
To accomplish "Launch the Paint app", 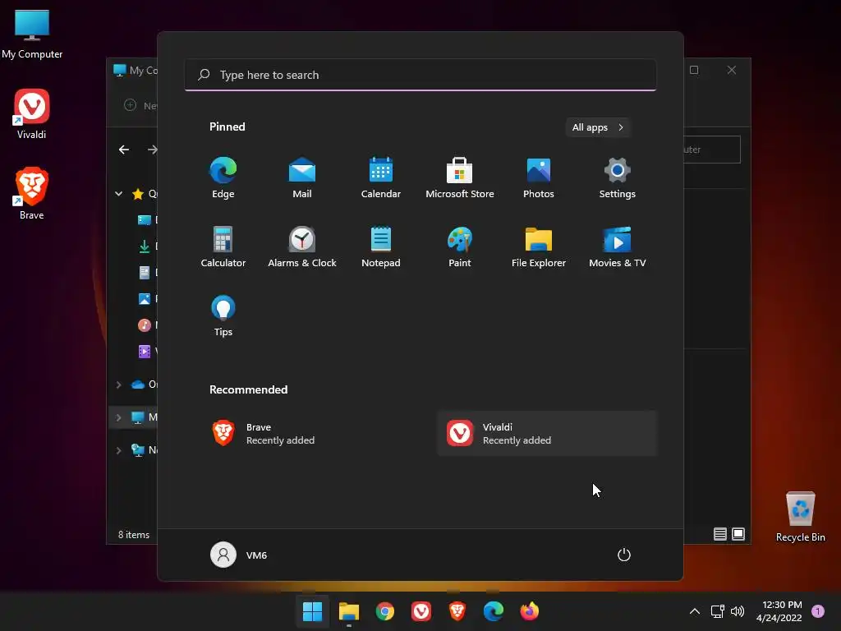I will pyautogui.click(x=460, y=246).
